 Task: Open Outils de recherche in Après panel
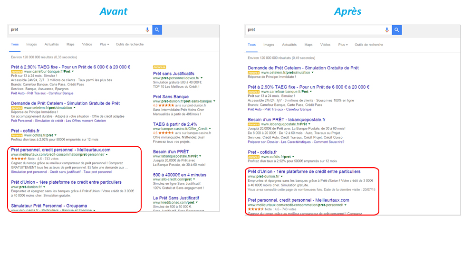pyautogui.click(x=369, y=45)
